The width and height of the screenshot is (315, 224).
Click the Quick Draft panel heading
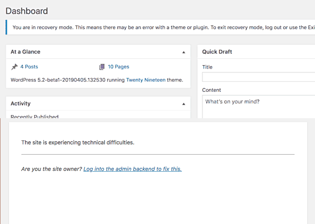coord(217,52)
